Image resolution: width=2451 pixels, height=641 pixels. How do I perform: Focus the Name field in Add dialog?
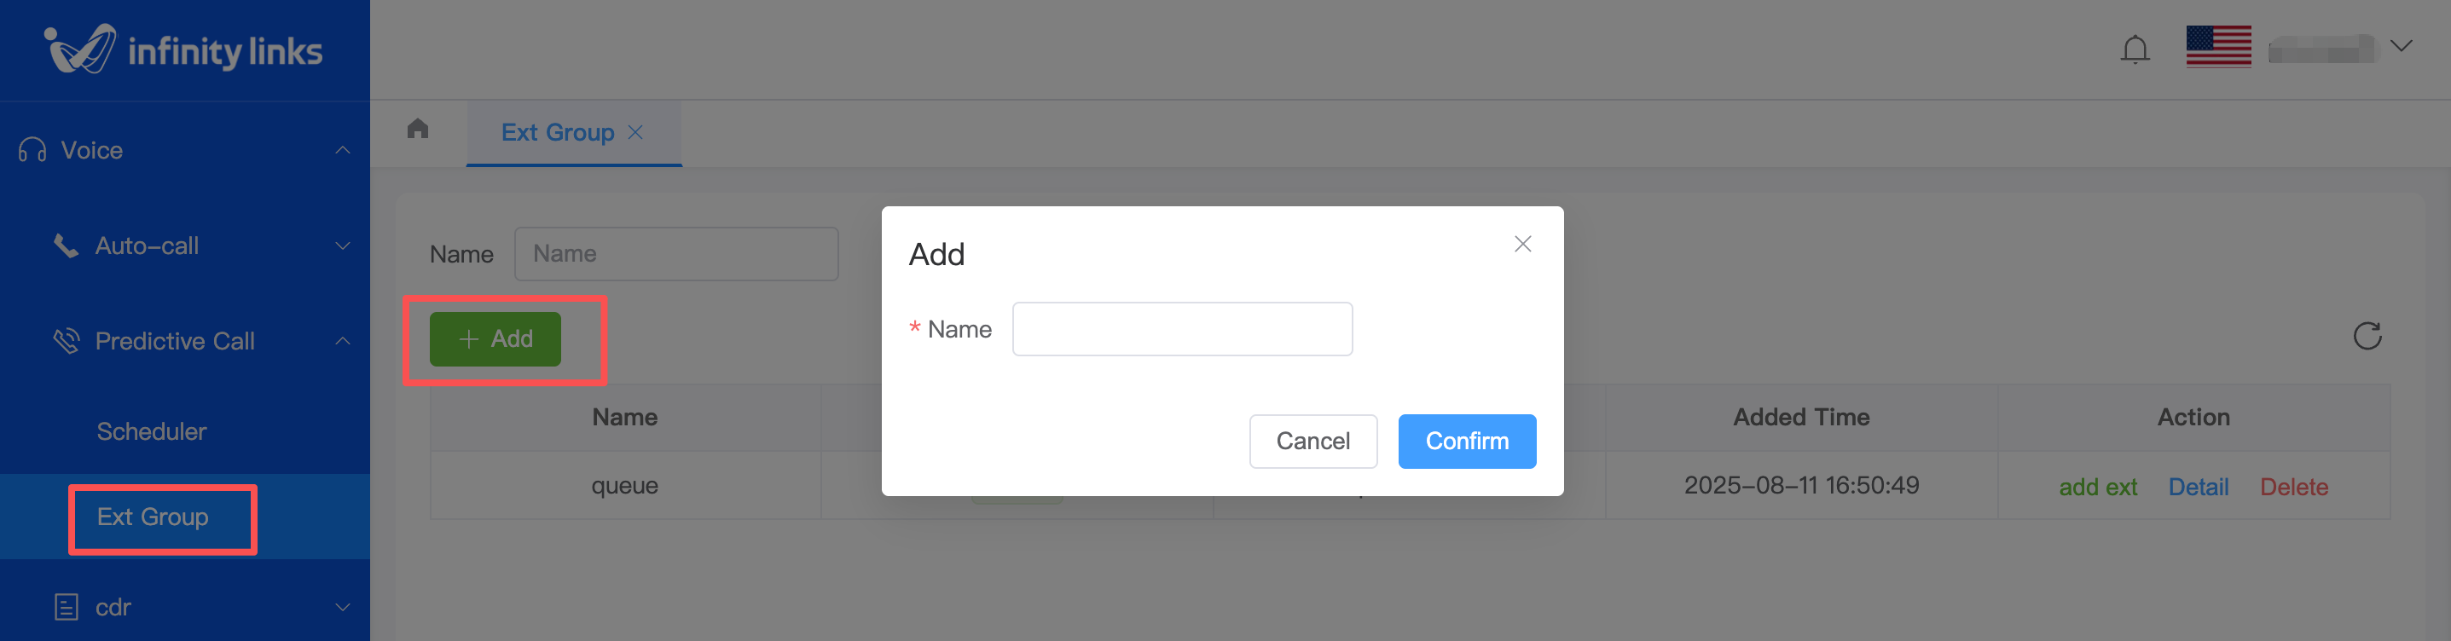tap(1182, 329)
